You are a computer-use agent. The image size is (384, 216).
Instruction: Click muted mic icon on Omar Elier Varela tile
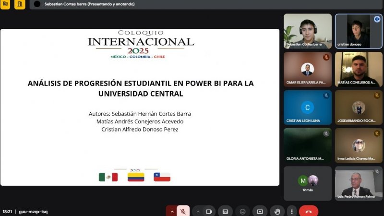pos(326,57)
